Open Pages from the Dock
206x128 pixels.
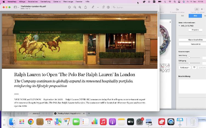click(x=67, y=122)
